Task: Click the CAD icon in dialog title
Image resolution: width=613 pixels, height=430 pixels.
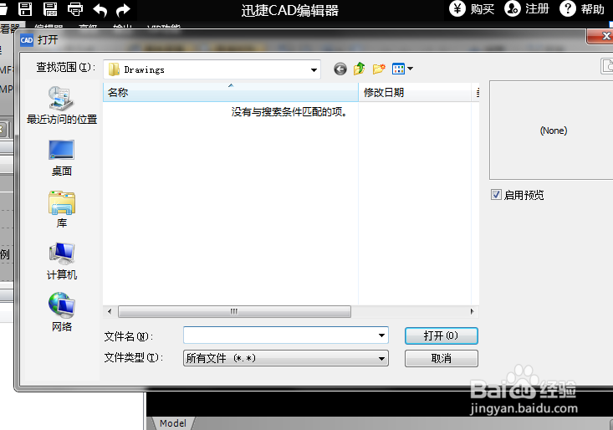Action: 27,40
